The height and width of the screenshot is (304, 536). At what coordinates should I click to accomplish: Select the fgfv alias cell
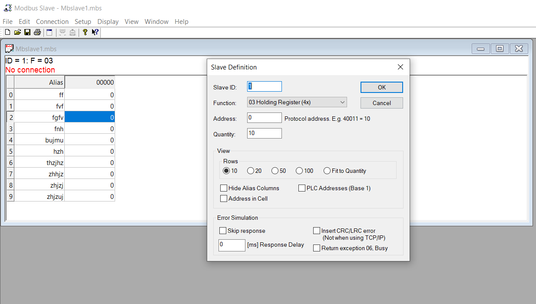48,117
